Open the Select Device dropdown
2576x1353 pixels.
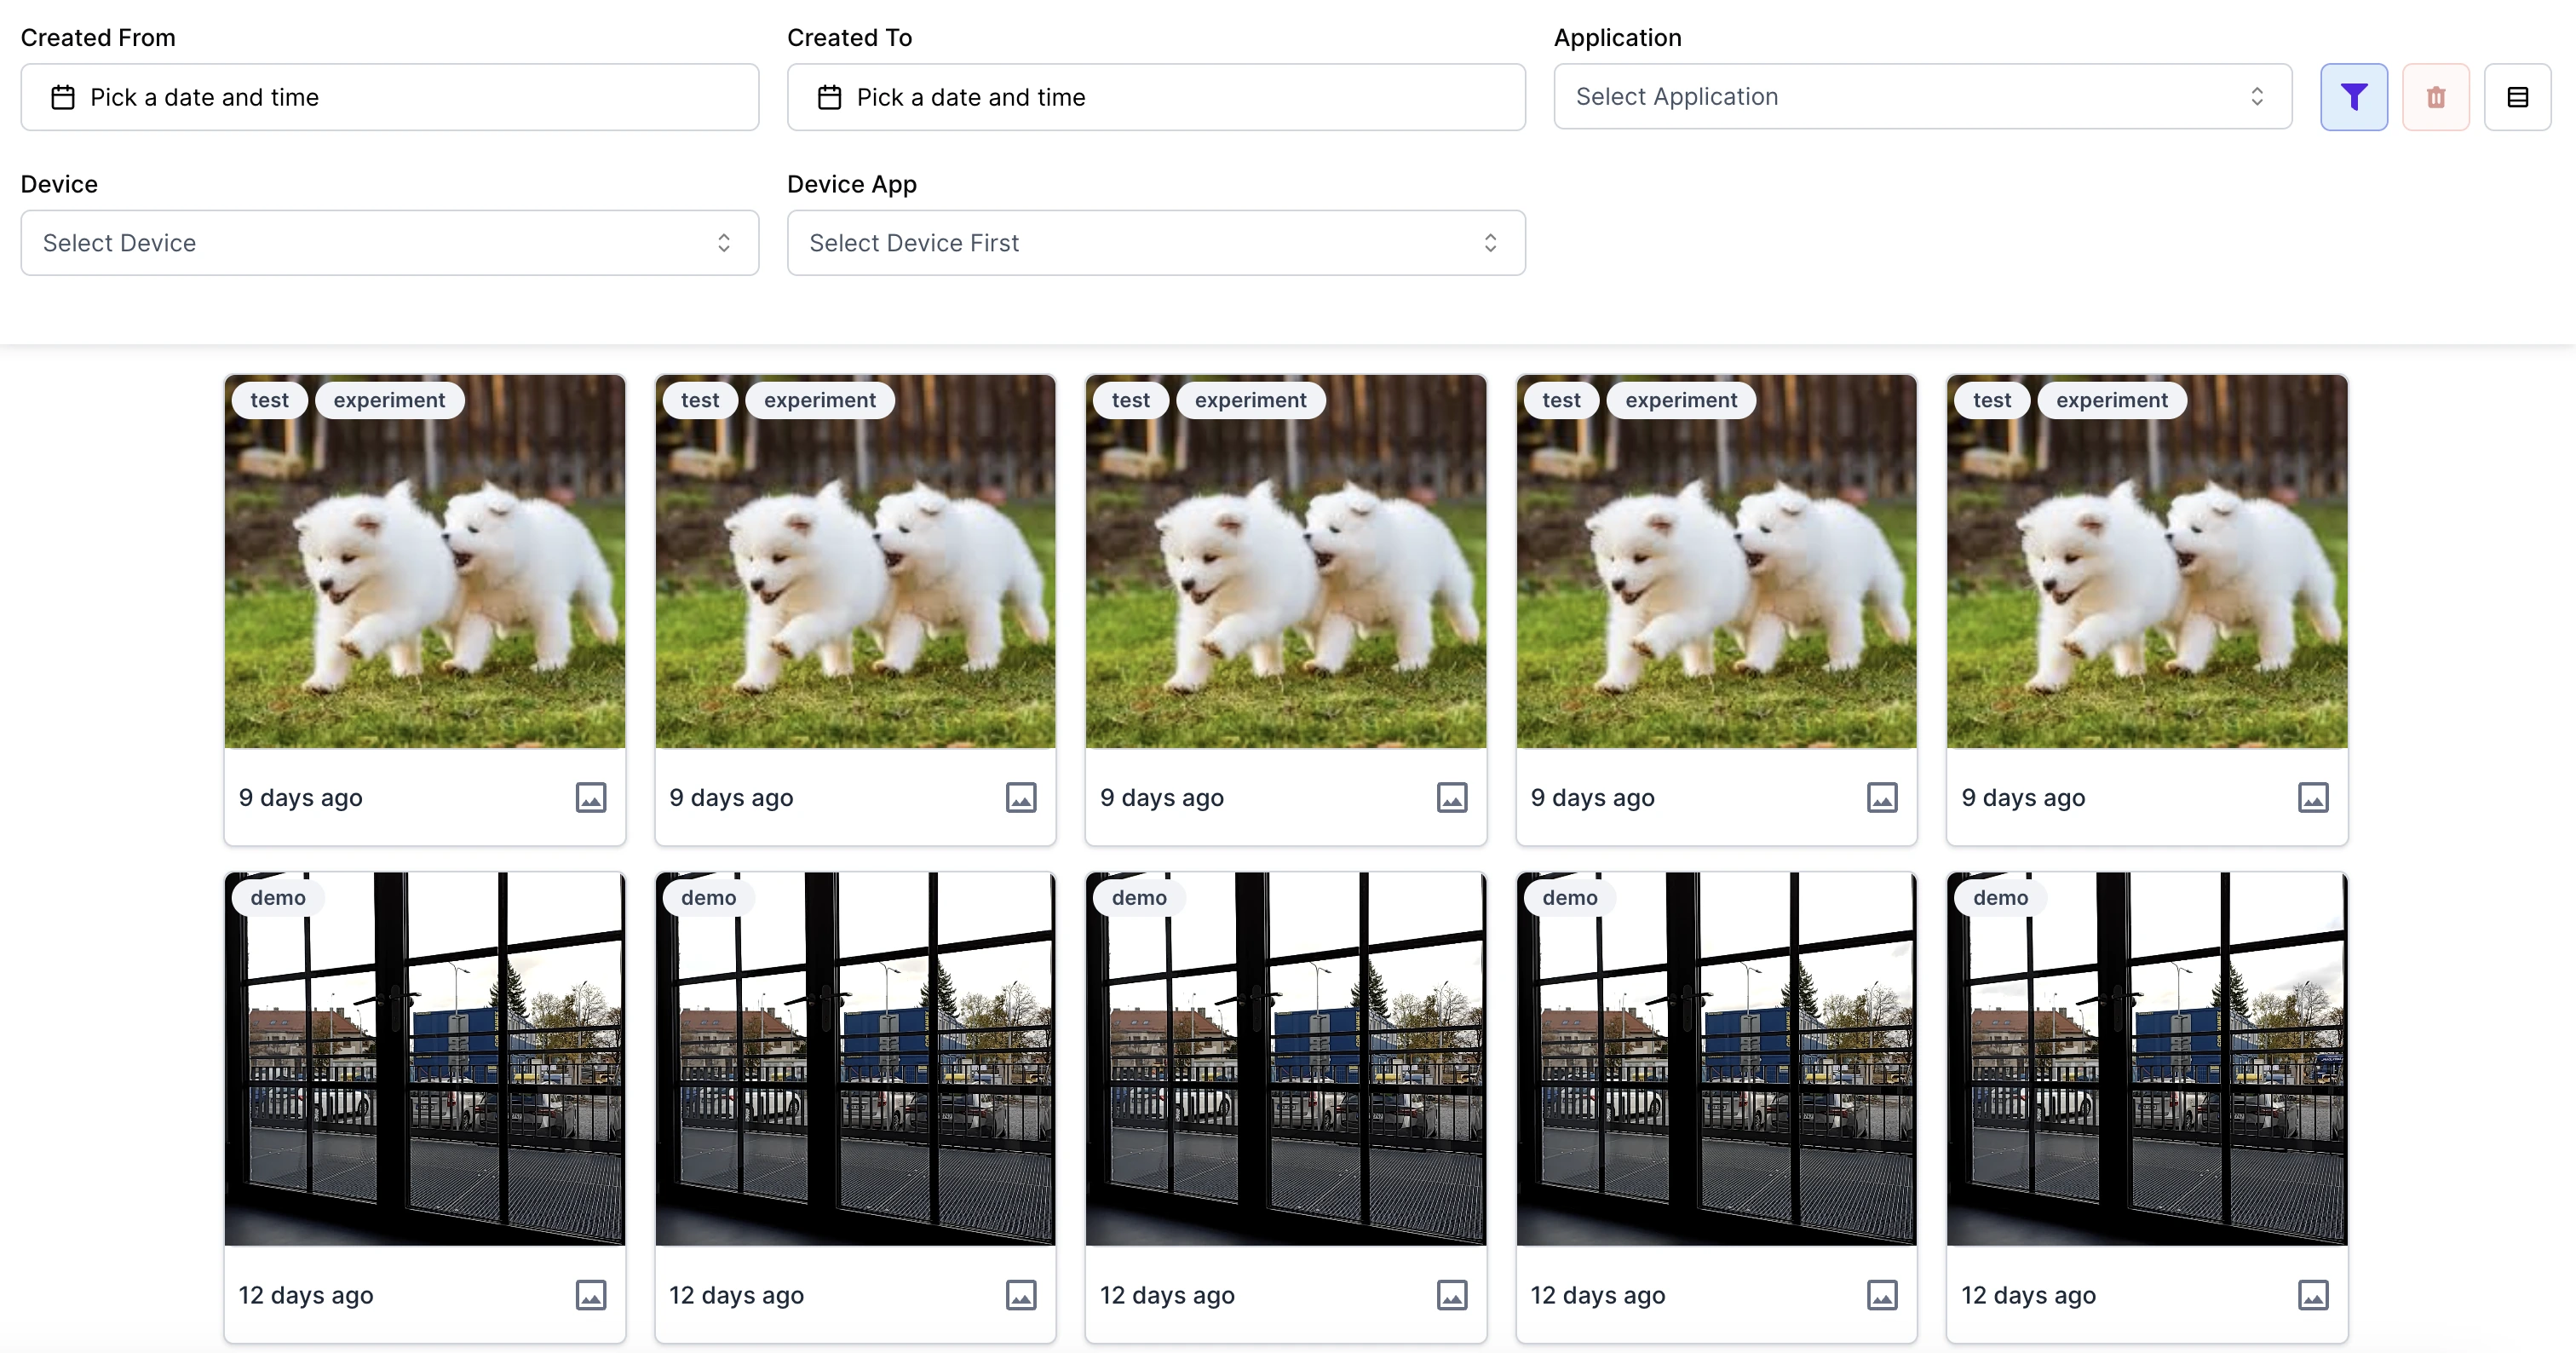pos(389,243)
